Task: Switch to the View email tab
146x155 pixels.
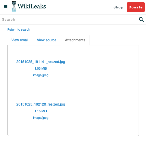Action: click(x=20, y=40)
